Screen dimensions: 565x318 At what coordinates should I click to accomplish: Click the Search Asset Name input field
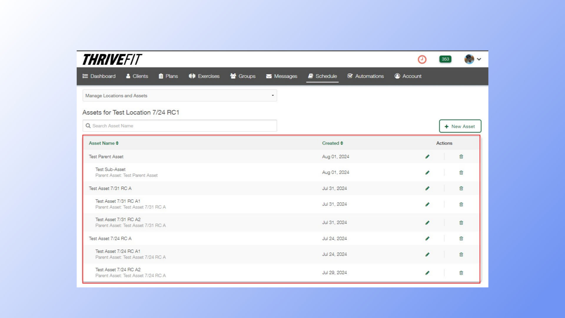[180, 125]
